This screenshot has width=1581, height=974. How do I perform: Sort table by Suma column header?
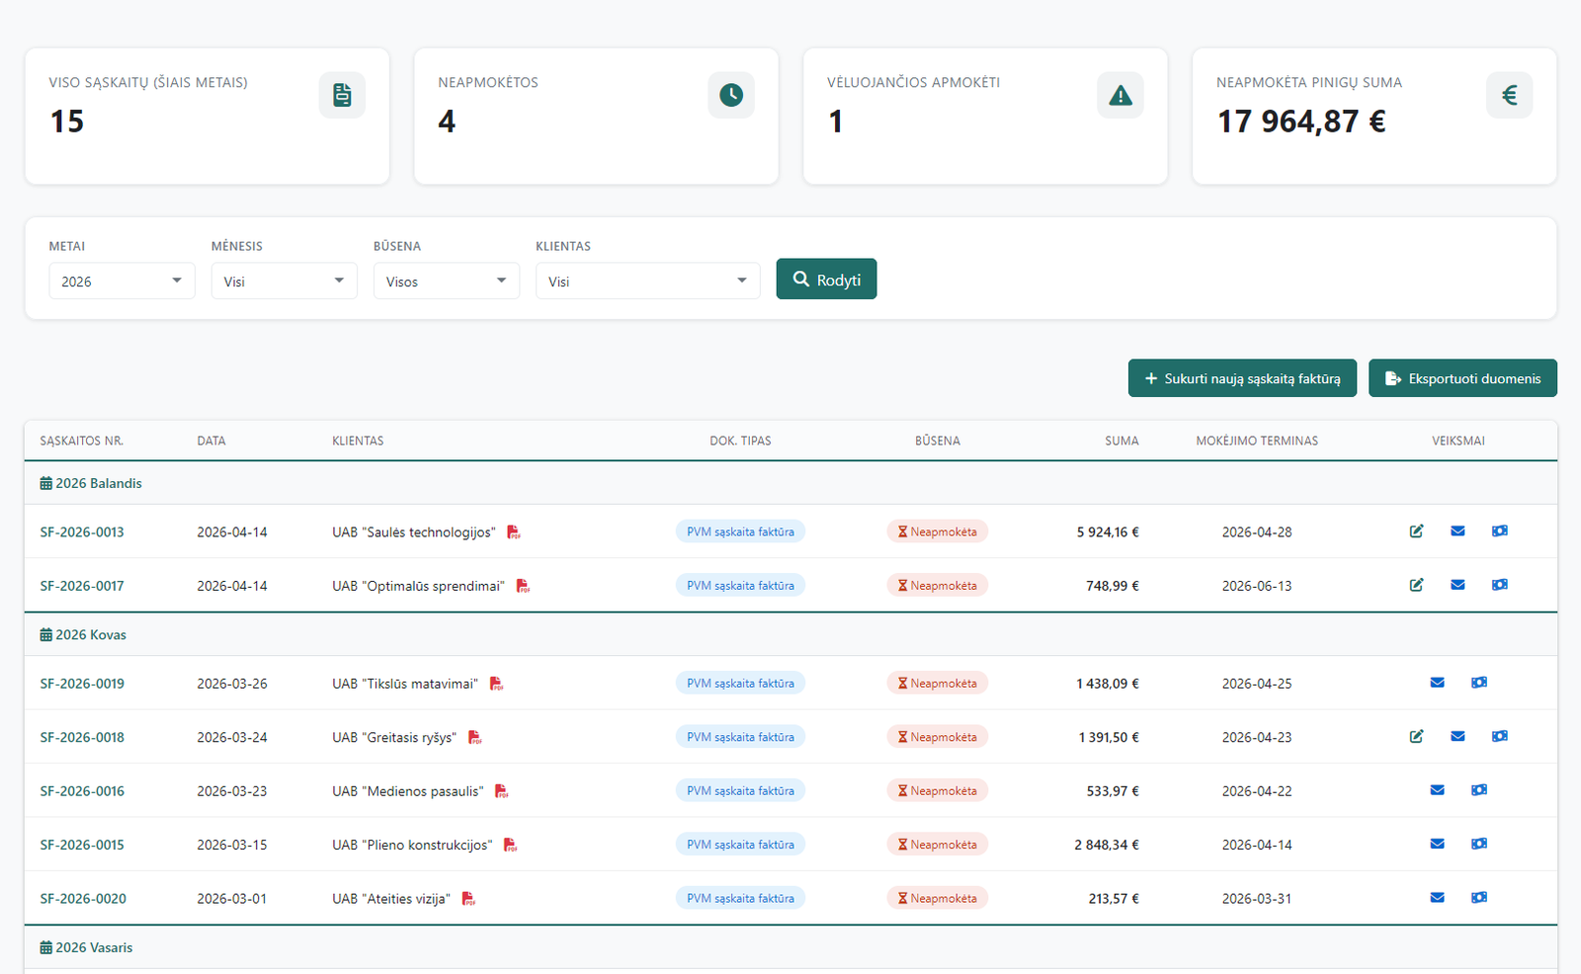pyautogui.click(x=1122, y=441)
